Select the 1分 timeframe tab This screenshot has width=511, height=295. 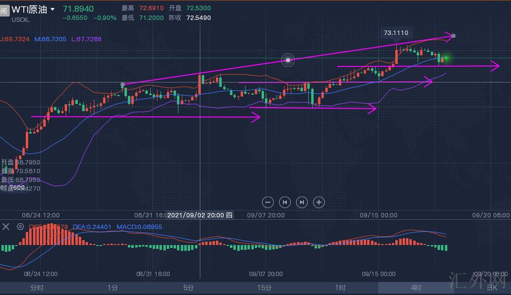(113, 288)
